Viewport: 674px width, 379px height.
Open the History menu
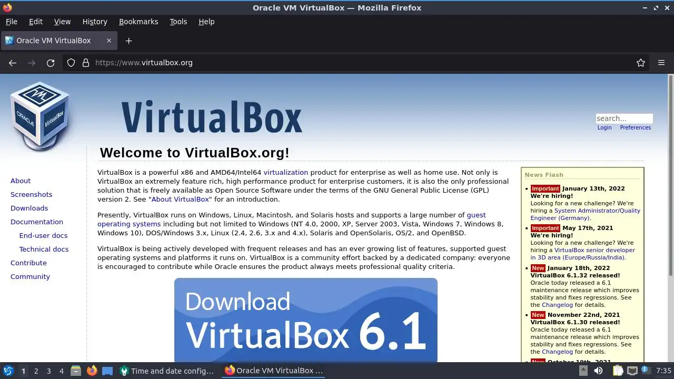point(95,22)
